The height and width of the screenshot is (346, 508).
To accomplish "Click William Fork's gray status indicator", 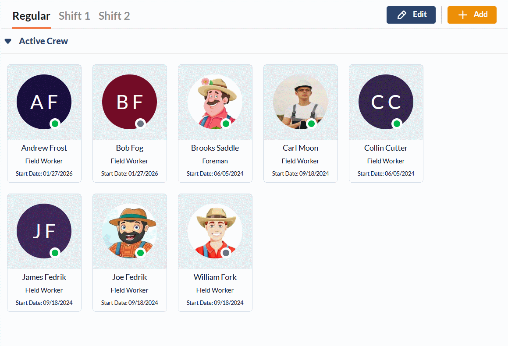I will pos(226,253).
